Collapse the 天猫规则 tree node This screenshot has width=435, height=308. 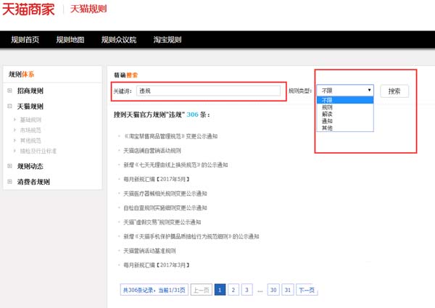click(9, 107)
